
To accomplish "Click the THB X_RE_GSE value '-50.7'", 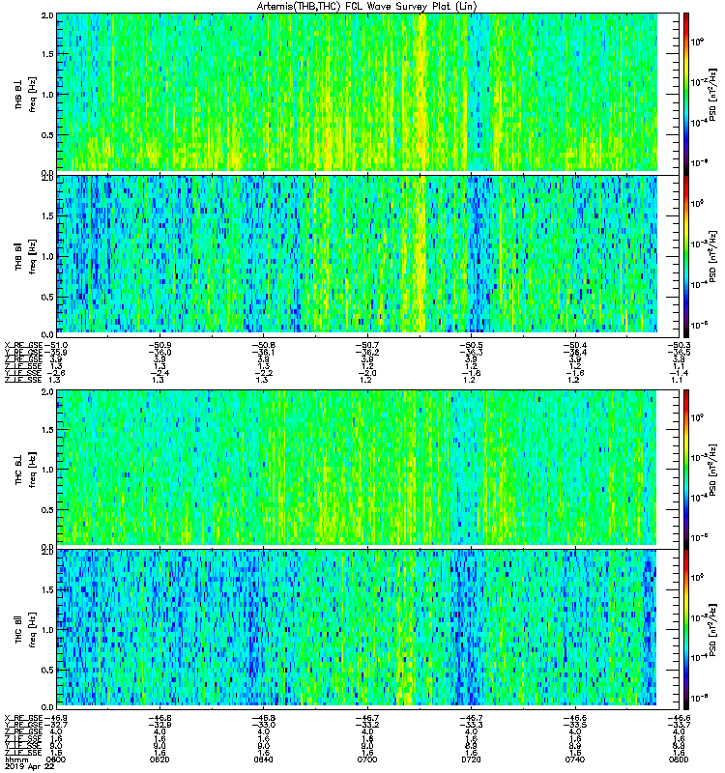I will point(367,345).
